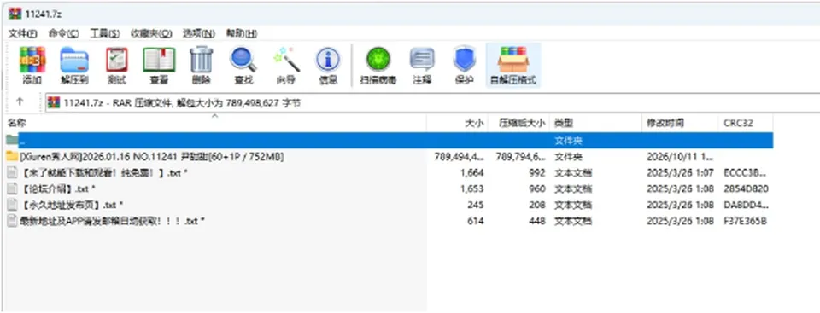Open the 查看 (View) book icon
The width and height of the screenshot is (820, 313).
(159, 66)
